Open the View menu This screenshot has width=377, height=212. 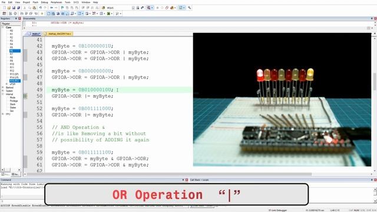(x=18, y=2)
